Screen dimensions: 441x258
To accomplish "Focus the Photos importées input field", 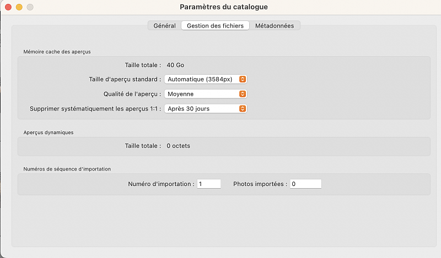I will point(305,184).
